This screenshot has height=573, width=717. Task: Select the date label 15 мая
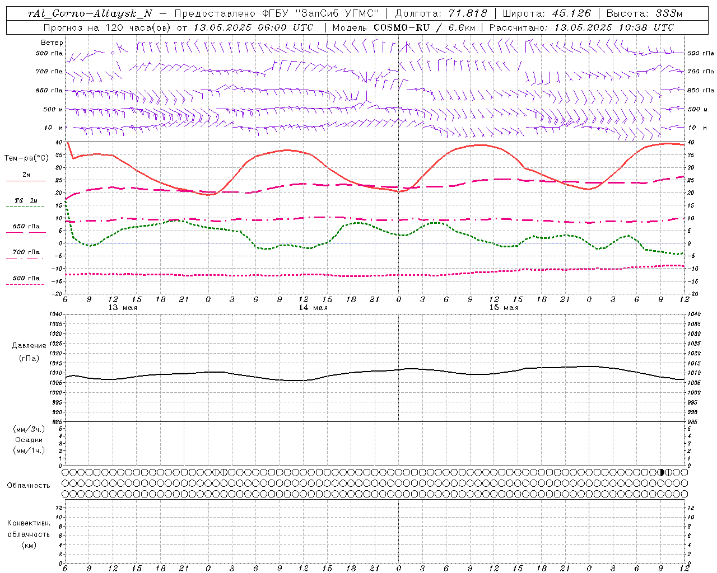503,308
